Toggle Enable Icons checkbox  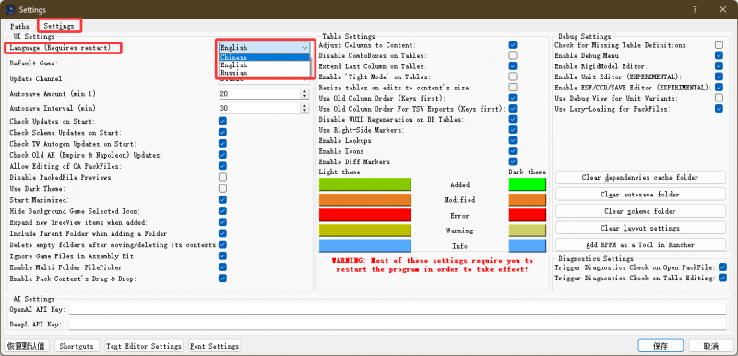tap(513, 151)
